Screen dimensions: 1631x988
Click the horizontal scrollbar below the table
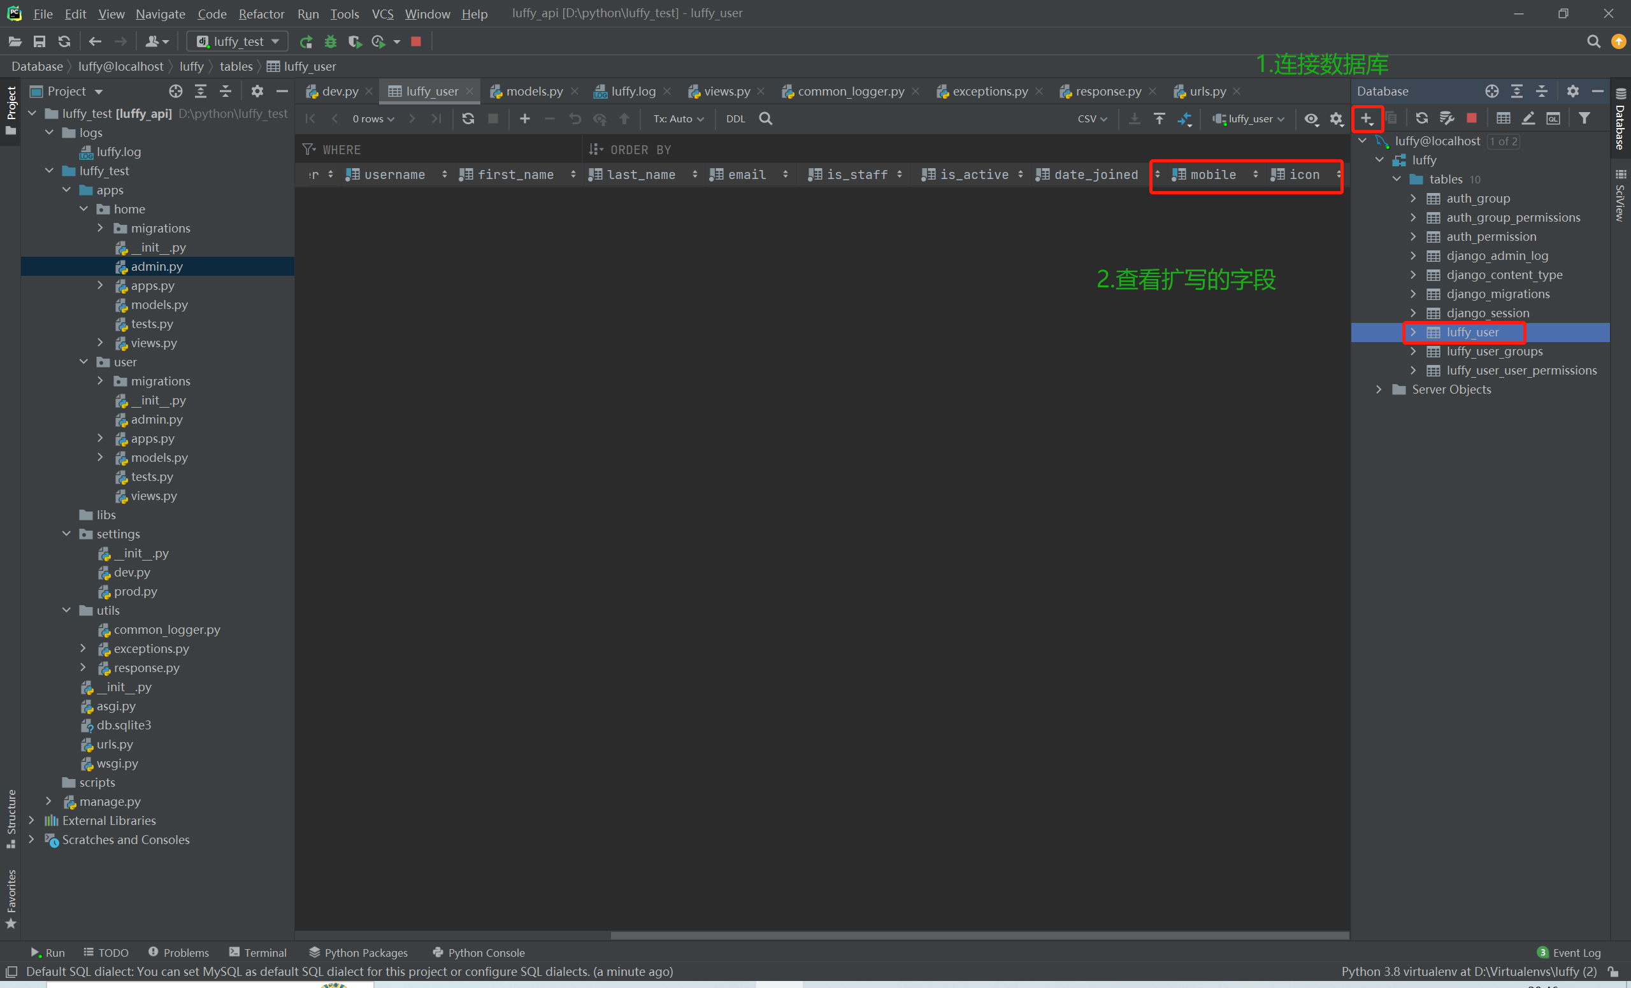click(x=979, y=935)
